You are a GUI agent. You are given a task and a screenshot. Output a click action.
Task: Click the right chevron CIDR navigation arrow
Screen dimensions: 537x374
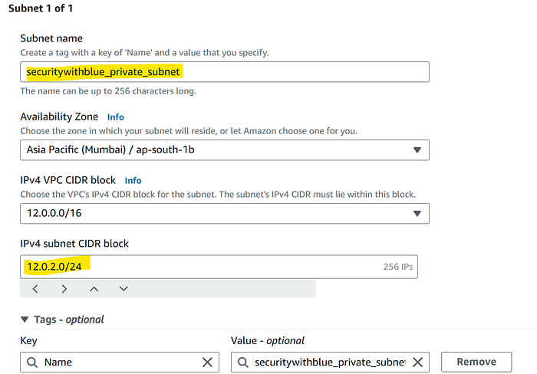(64, 289)
